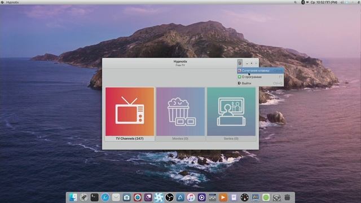Image resolution: width=361 pixels, height=203 pixels.
Task: Open the Bluetooth status icon
Action: (x=303, y=2)
